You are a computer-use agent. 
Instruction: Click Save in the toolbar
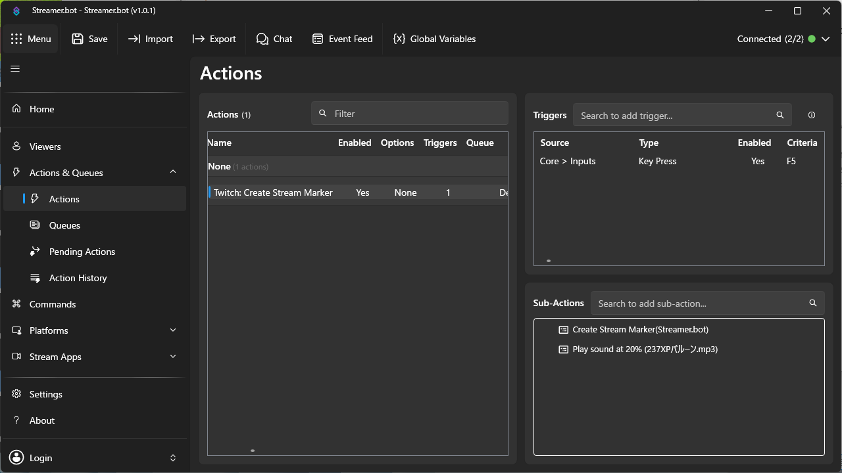[x=89, y=39]
